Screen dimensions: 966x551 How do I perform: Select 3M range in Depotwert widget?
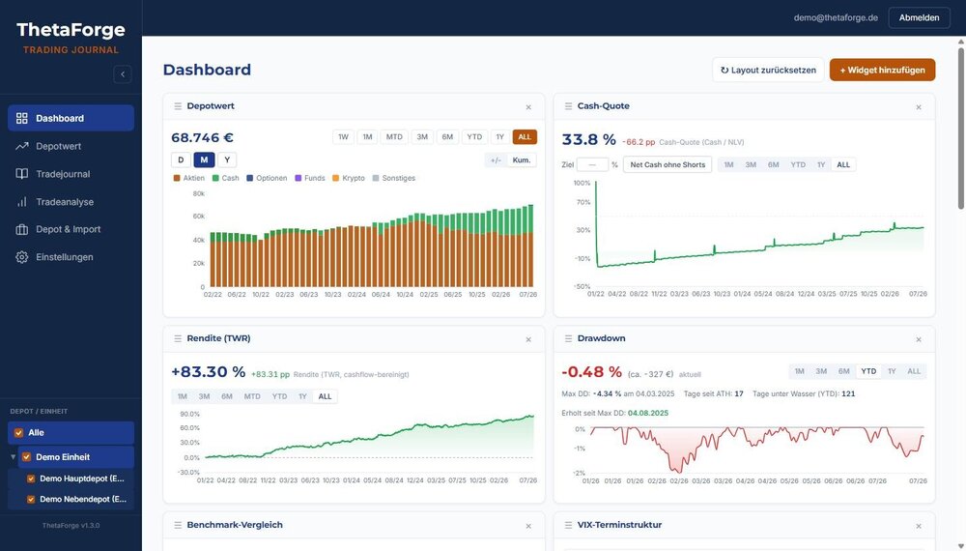pyautogui.click(x=422, y=137)
